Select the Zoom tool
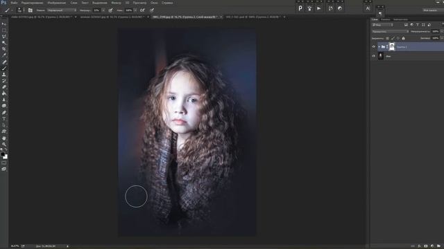The image size is (444, 249). 4,145
